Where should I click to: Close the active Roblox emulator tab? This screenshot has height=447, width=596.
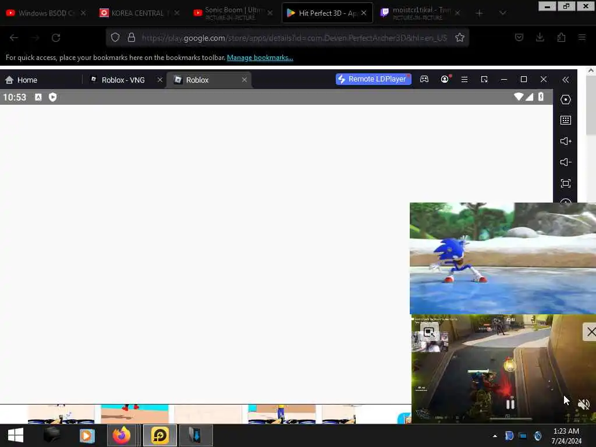(244, 80)
